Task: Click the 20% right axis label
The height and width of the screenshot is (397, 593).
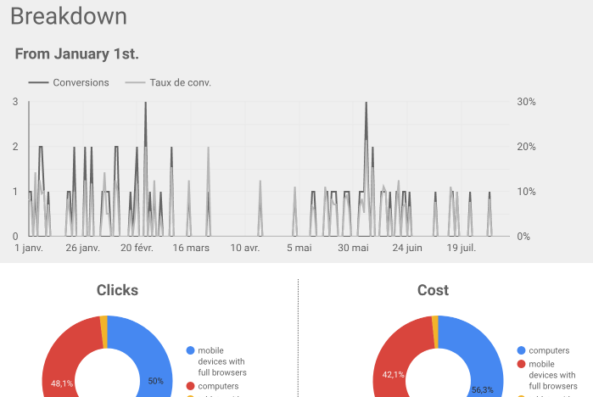Action: pos(527,147)
